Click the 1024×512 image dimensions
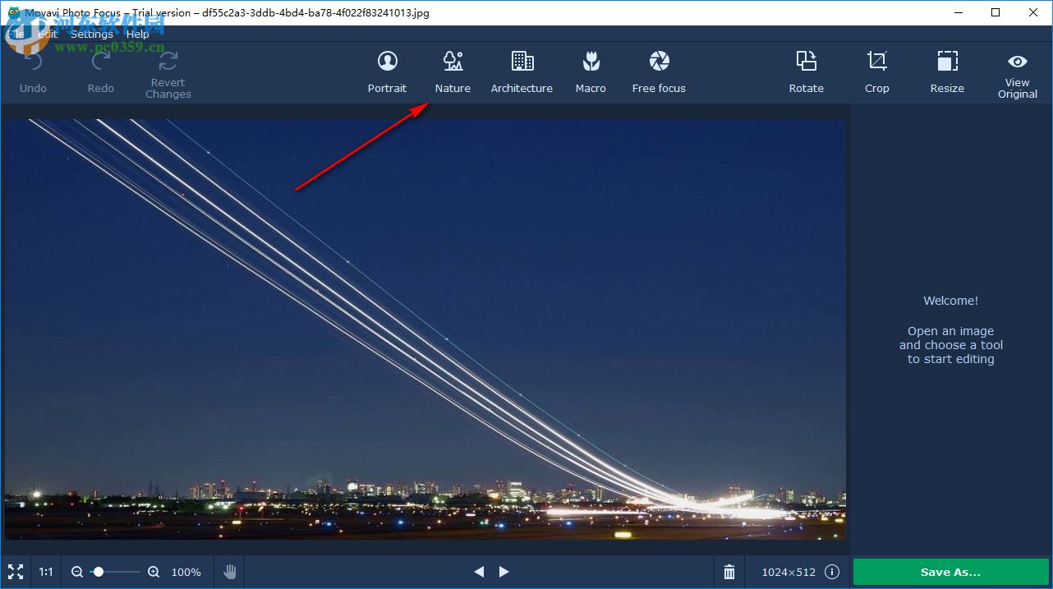Viewport: 1053px width, 589px height. [789, 572]
